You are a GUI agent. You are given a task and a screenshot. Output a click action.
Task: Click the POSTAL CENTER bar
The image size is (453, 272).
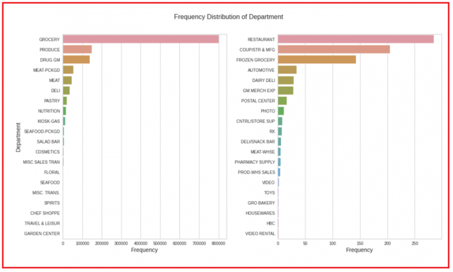pos(282,100)
